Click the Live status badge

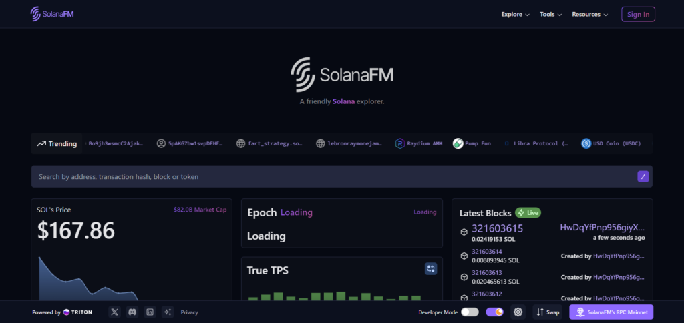click(528, 213)
